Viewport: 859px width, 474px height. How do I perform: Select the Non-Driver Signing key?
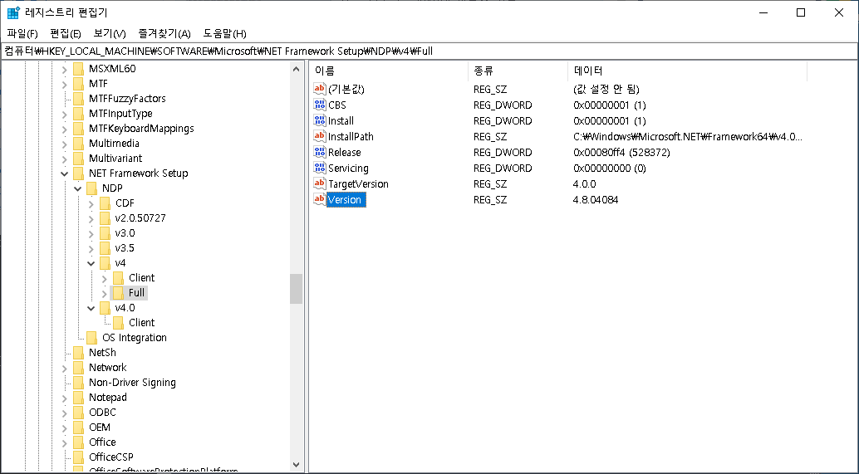click(132, 383)
